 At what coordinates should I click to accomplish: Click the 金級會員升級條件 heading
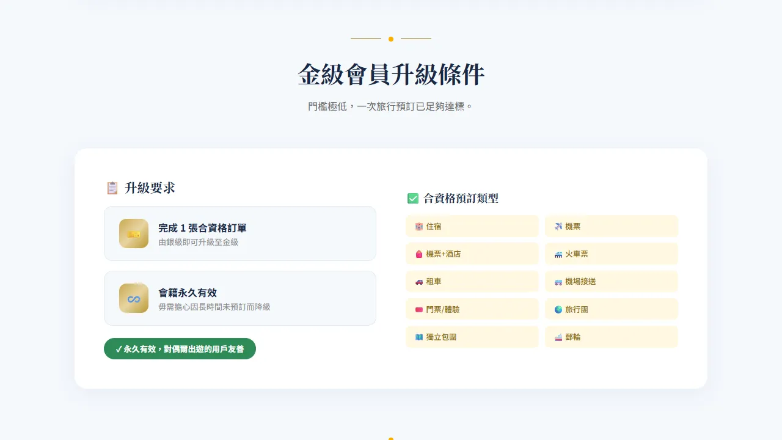[x=391, y=75]
